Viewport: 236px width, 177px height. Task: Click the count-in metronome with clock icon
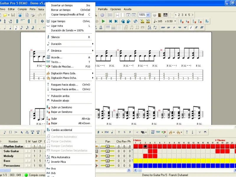(148, 21)
